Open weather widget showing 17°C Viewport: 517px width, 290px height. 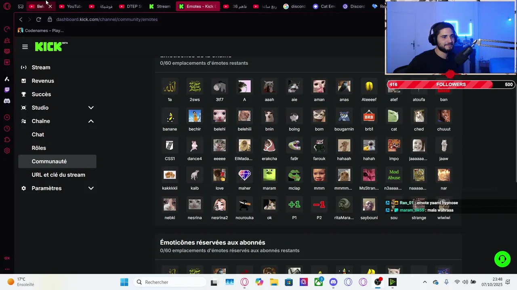point(21,282)
